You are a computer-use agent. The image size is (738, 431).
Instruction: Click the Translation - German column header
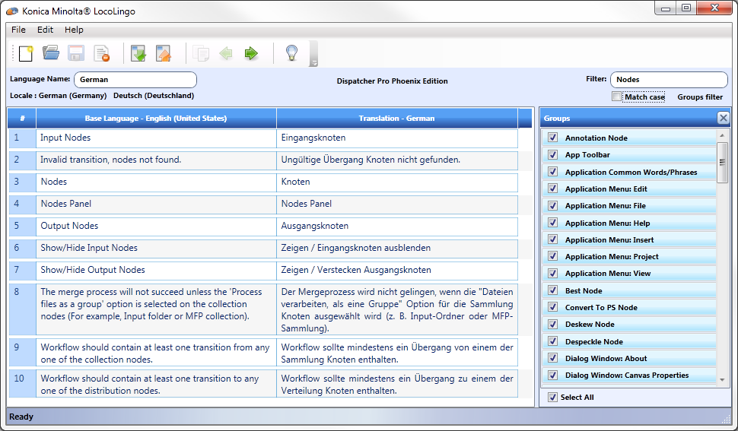tap(396, 119)
